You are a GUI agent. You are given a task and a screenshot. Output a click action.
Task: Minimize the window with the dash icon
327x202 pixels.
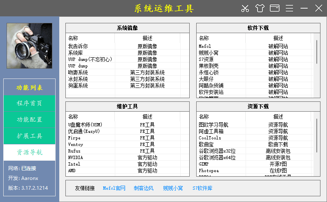tap(304, 8)
